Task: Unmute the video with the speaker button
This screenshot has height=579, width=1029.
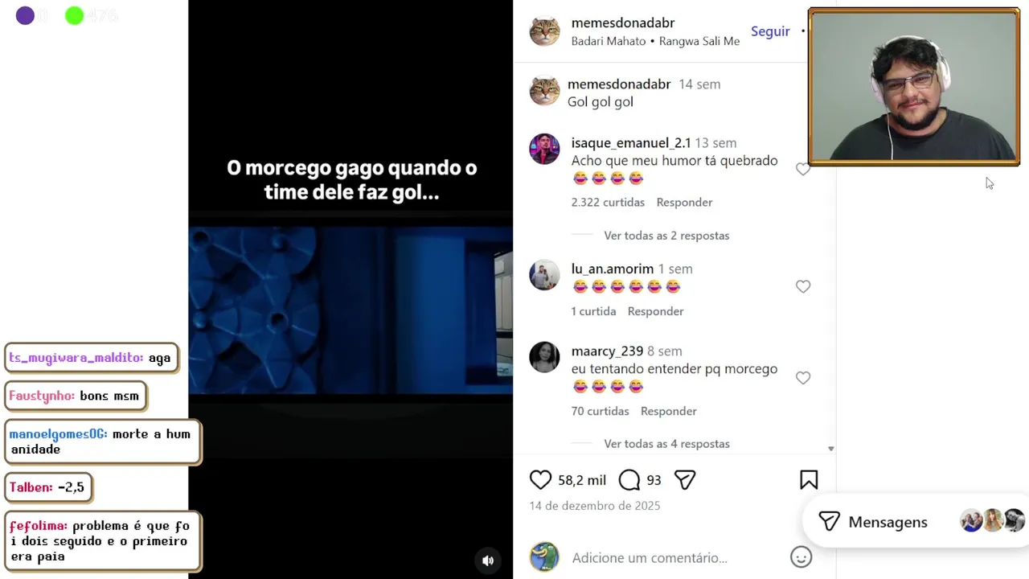Action: [x=488, y=561]
